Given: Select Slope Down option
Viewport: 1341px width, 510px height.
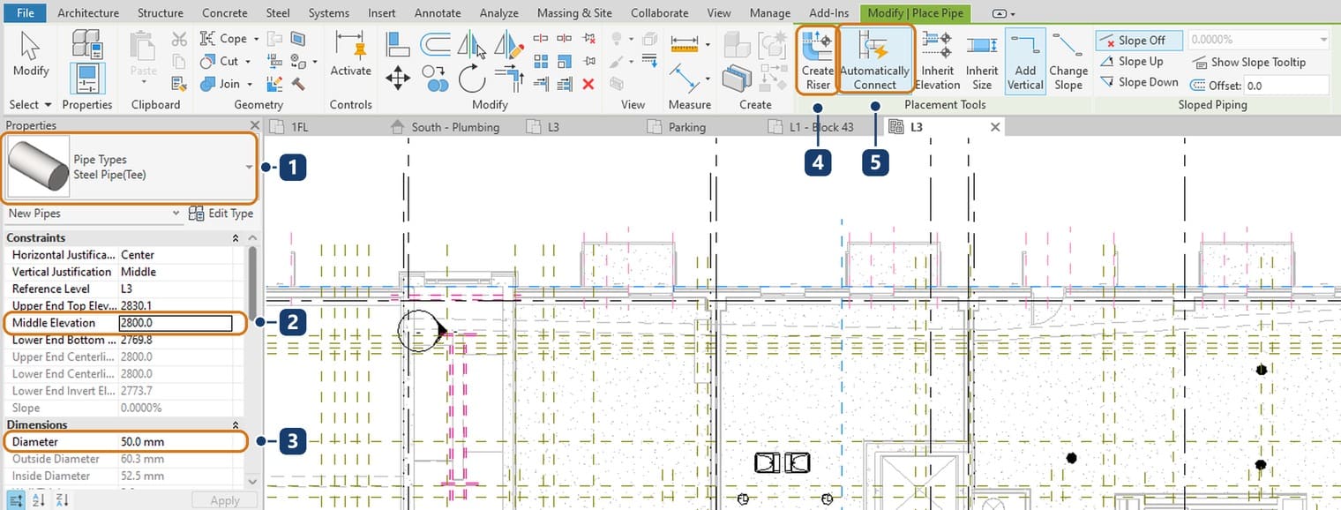Looking at the screenshot, I should 1139,82.
